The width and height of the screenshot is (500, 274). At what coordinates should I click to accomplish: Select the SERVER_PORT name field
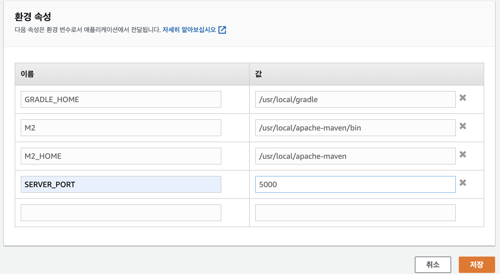(121, 184)
